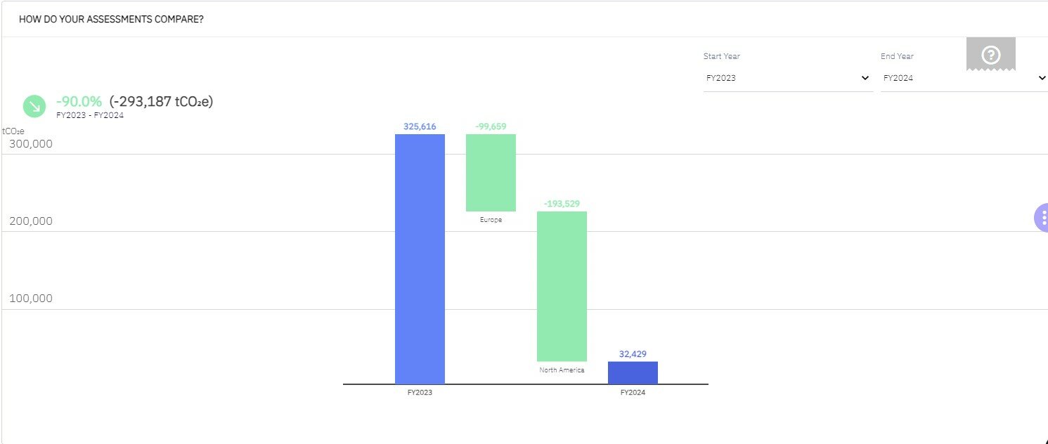Click the purple three-dots menu icon
Viewport: 1048px width, 444px height.
[x=1042, y=218]
